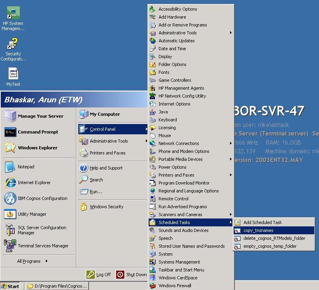Click the Search magnifying glass icon
Viewport: 319px width, 290px height.
click(x=83, y=180)
